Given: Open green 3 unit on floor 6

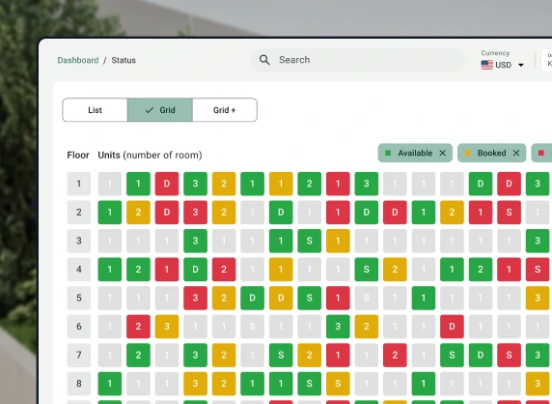Looking at the screenshot, I should click(x=338, y=327).
